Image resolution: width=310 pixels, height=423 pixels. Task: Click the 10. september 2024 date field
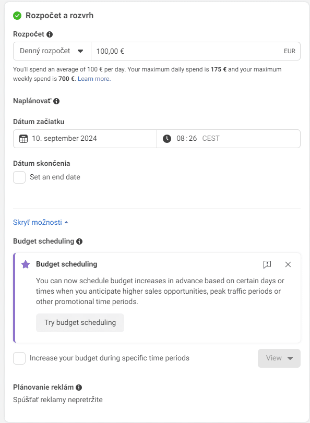pos(85,139)
